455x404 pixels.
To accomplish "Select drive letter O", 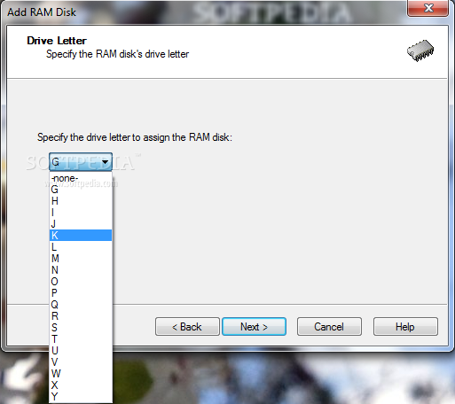I will [x=81, y=282].
